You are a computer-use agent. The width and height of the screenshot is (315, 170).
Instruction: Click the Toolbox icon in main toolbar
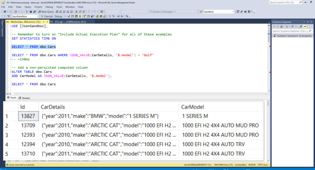click(245, 12)
